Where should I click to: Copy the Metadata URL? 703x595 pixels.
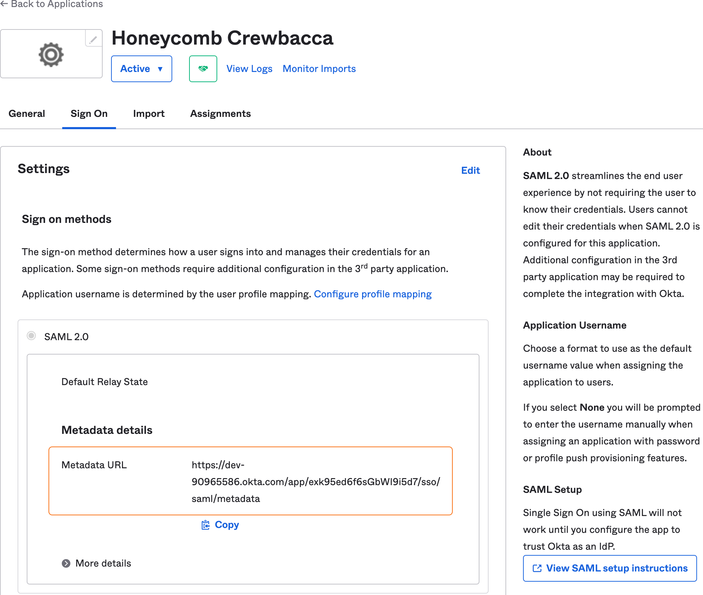click(x=220, y=525)
